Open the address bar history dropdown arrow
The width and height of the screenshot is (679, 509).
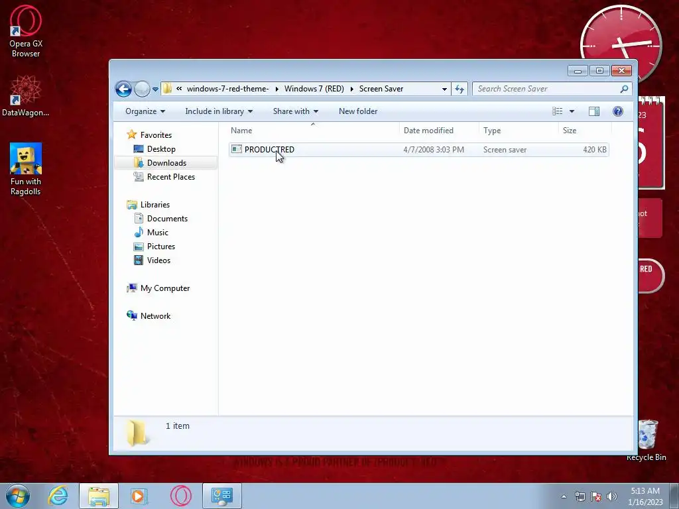click(x=444, y=89)
